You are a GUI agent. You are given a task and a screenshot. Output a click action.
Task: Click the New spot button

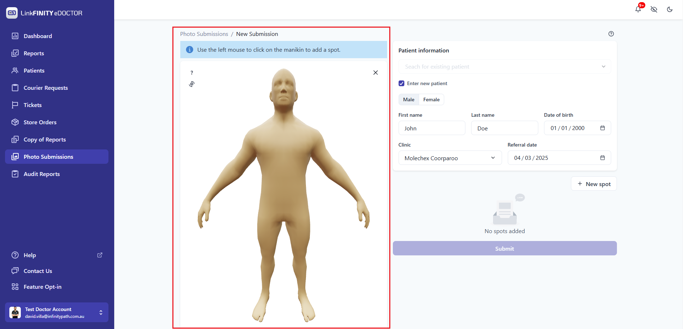click(x=594, y=184)
